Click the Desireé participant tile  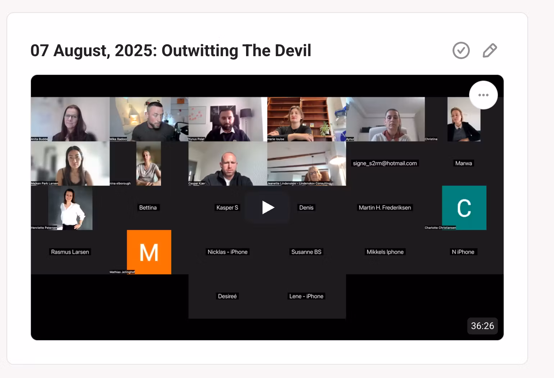point(227,296)
